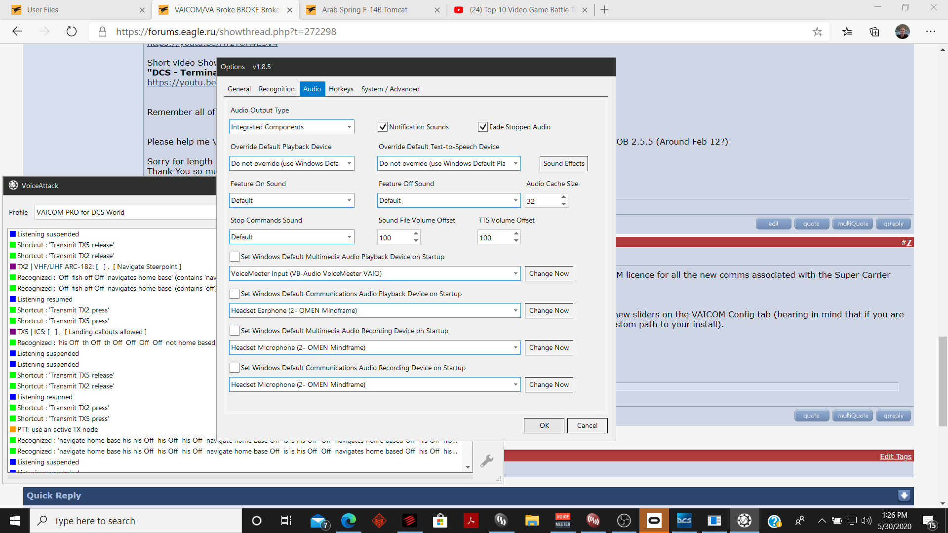Viewport: 948px width, 533px height.
Task: Disable Notification Sounds checkbox
Action: click(x=383, y=127)
